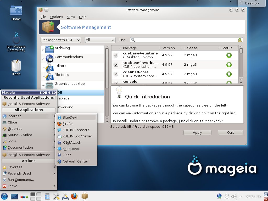Click the clear search field broom icon

coord(240,40)
